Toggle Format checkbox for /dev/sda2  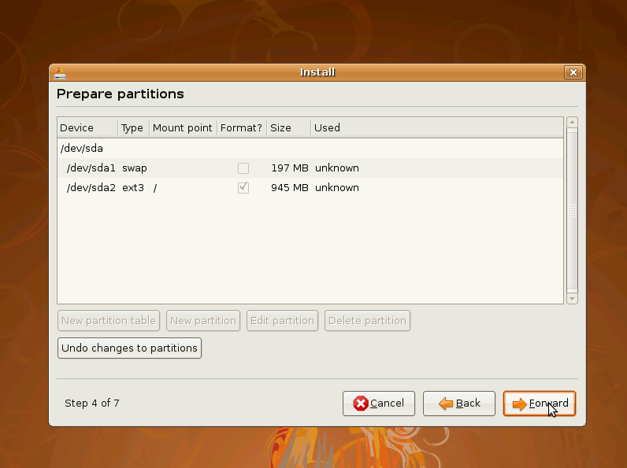(x=243, y=188)
